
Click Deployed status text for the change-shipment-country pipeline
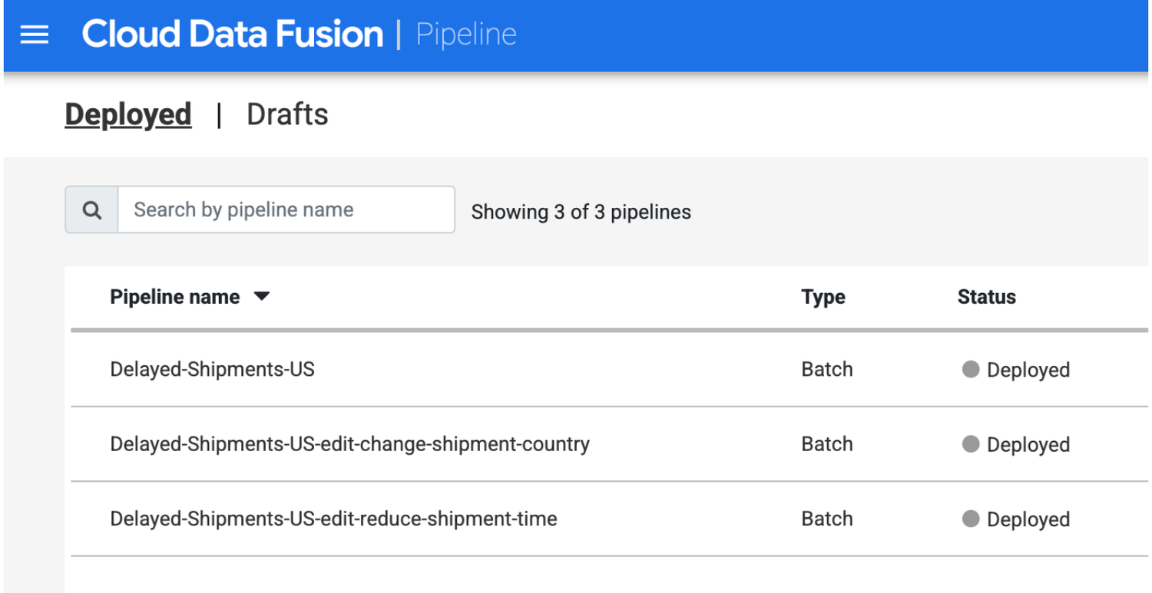pyautogui.click(x=1028, y=445)
